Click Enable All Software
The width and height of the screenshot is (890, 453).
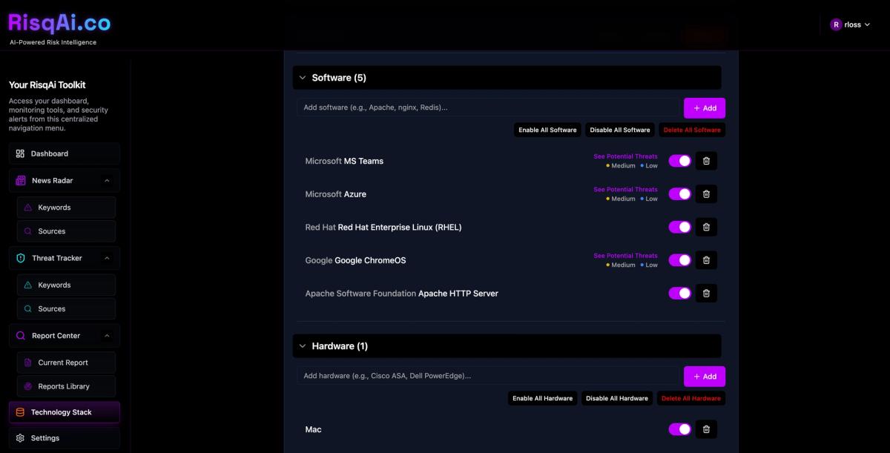(x=547, y=130)
